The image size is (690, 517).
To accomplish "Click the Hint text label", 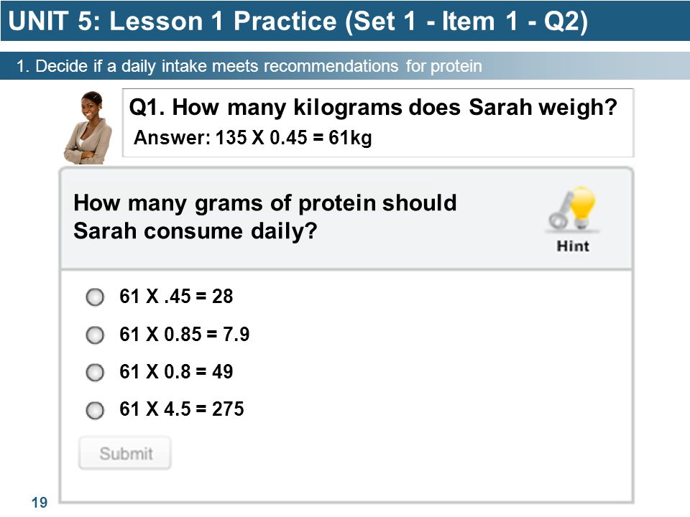I will pyautogui.click(x=573, y=246).
